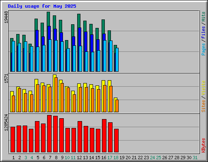Click the 1571 visits axis value
Image resolution: width=208 pixels, height=162 pixels.
pyautogui.click(x=6, y=79)
